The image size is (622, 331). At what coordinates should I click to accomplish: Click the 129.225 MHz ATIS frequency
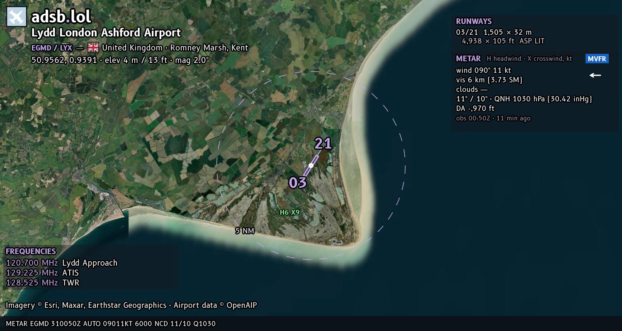42,273
